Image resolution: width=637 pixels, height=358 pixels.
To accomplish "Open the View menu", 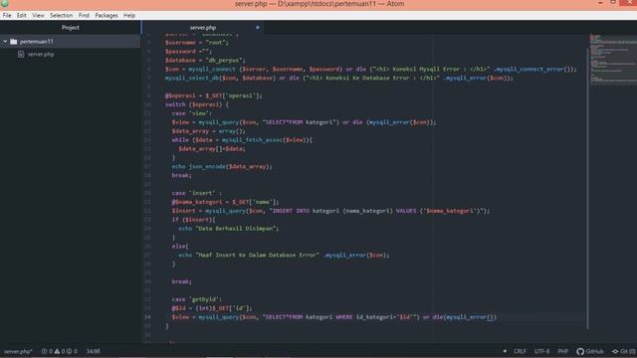I will click(38, 16).
